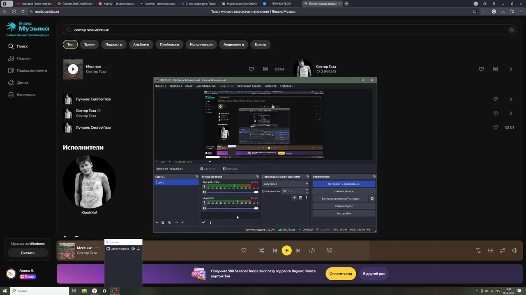Open preview scaling dropdown По размеру окна
The height and width of the screenshot is (295, 526).
pyautogui.click(x=192, y=162)
